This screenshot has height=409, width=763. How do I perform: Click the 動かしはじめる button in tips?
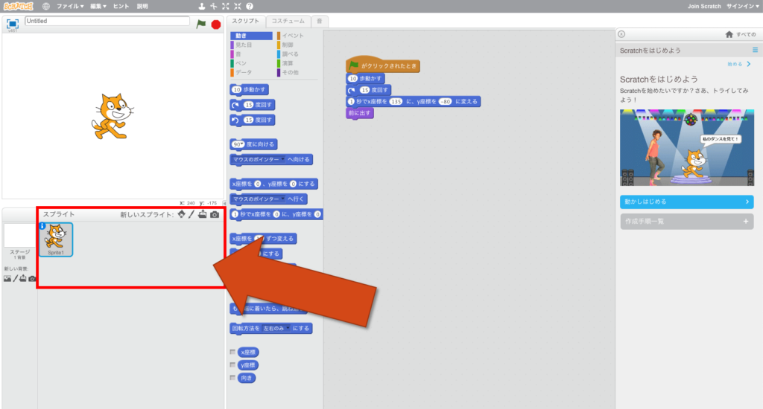point(686,202)
